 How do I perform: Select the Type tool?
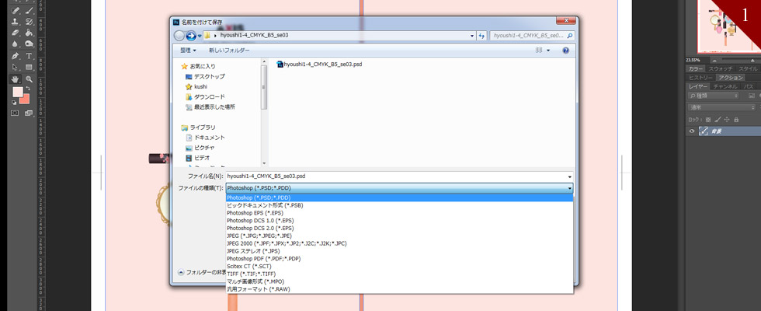click(30, 56)
